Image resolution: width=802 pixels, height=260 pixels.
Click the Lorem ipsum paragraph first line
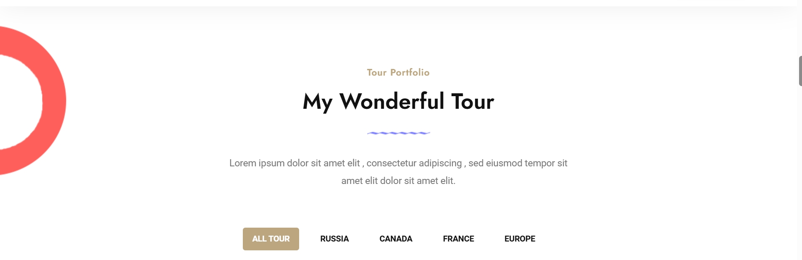tap(398, 163)
